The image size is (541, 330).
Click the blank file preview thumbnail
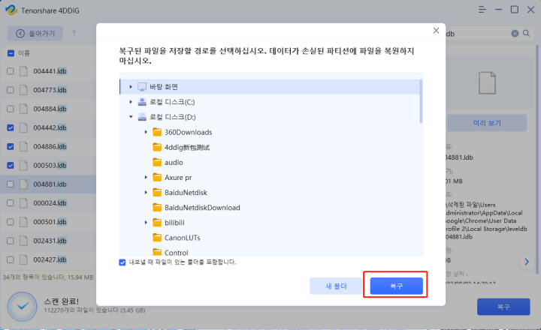pos(487,83)
